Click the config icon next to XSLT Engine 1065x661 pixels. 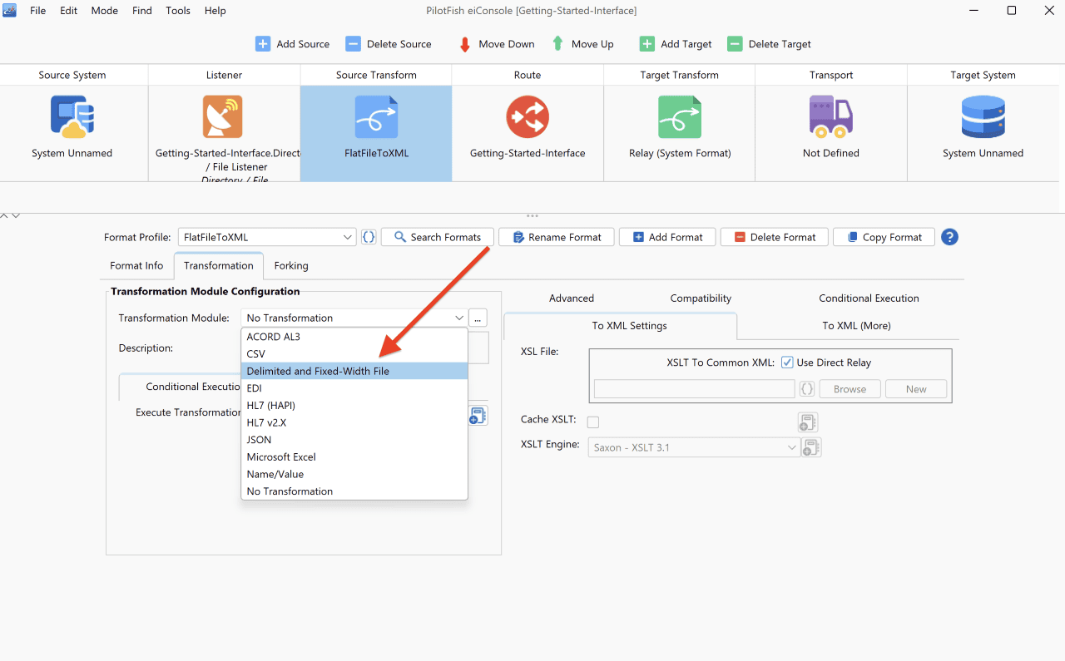pos(811,447)
